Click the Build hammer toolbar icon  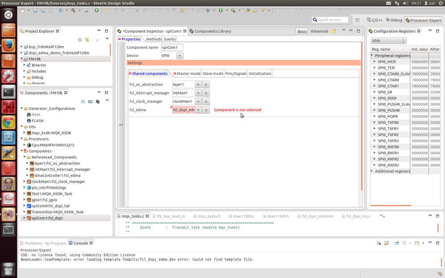[73, 11]
